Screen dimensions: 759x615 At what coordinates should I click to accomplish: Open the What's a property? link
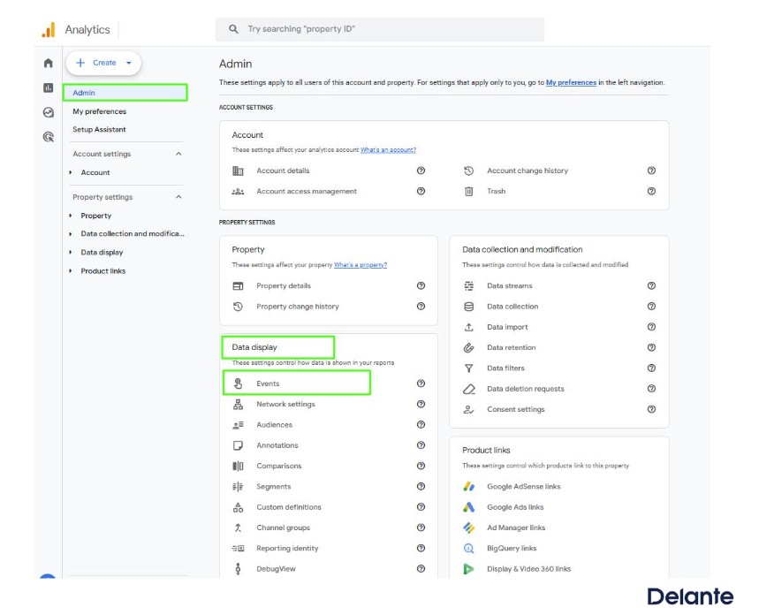click(x=361, y=265)
